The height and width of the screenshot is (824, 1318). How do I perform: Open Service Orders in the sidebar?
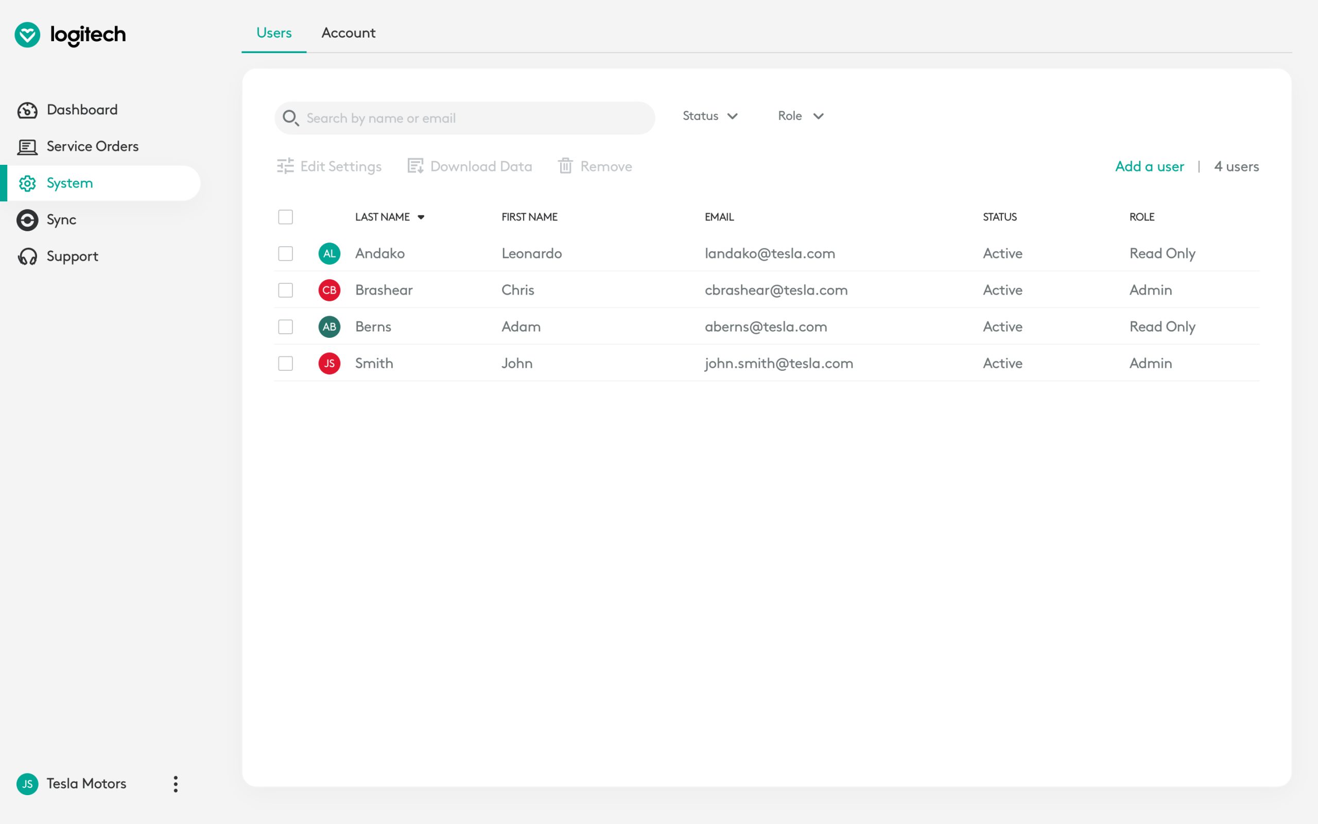pos(93,146)
